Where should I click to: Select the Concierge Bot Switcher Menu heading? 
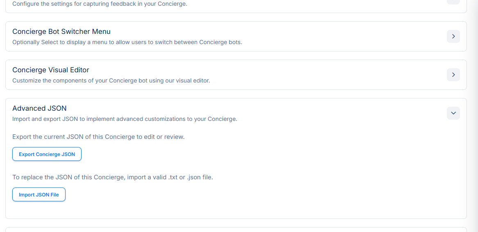click(61, 31)
